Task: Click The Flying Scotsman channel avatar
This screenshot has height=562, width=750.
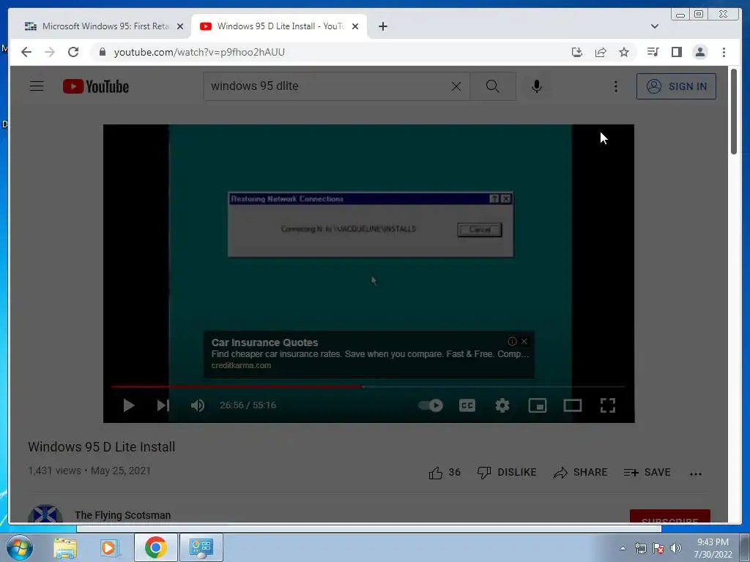Action: 45,514
